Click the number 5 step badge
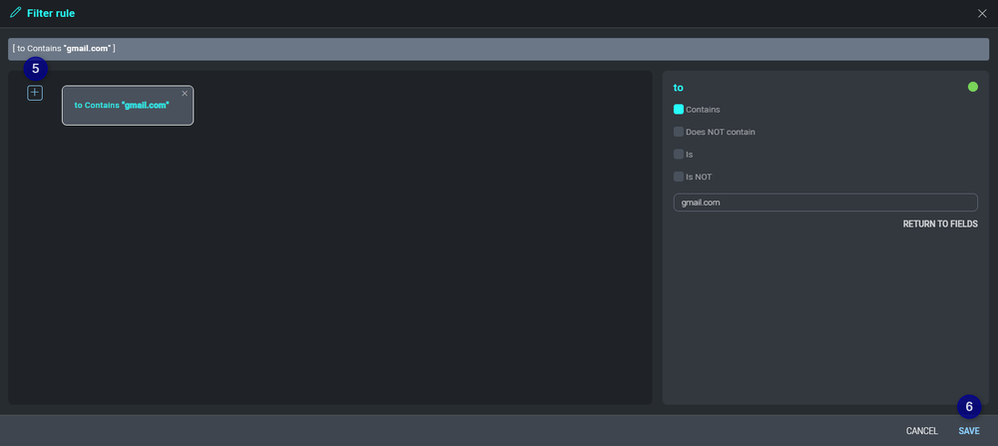The height and width of the screenshot is (446, 998). [x=36, y=69]
